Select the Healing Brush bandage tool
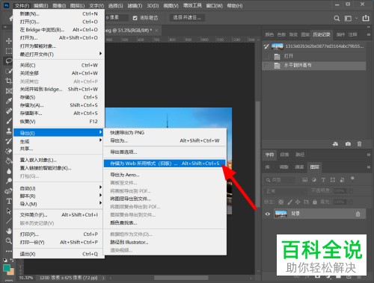Screen dimensions: 374x283 pos(9,111)
